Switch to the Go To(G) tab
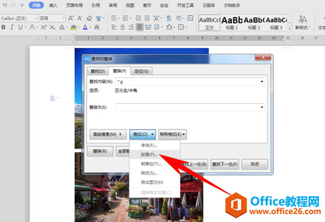Screen dimensions: 325x222 pyautogui.click(x=141, y=71)
